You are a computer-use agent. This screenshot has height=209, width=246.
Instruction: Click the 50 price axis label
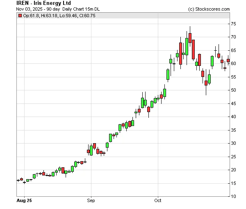pyautogui.click(x=233, y=90)
